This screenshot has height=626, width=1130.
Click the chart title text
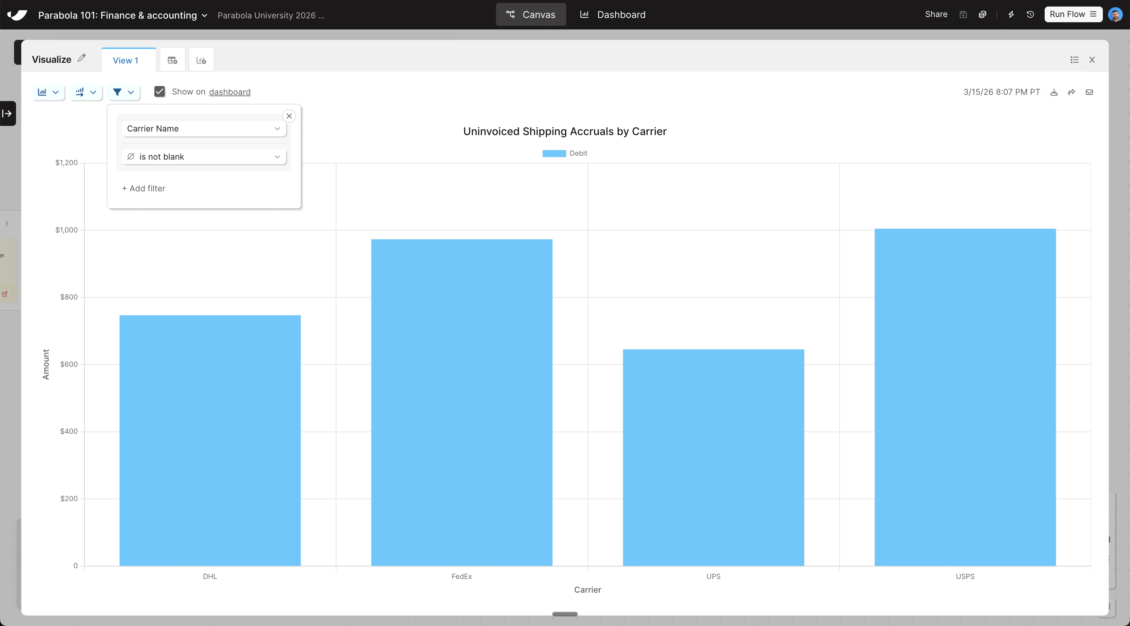tap(565, 131)
